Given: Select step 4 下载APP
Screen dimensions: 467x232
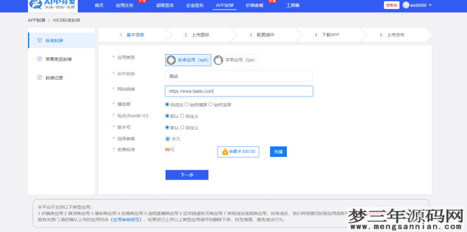Looking at the screenshot, I should pyautogui.click(x=327, y=35).
